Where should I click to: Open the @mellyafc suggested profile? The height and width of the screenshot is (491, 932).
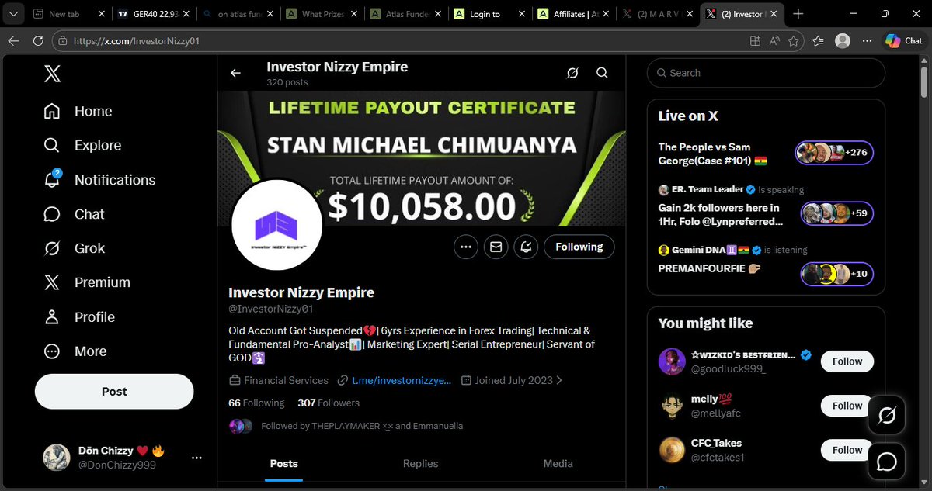716,413
